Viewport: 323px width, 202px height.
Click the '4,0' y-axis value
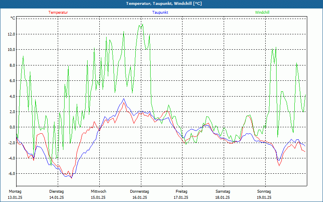[x=13, y=96]
